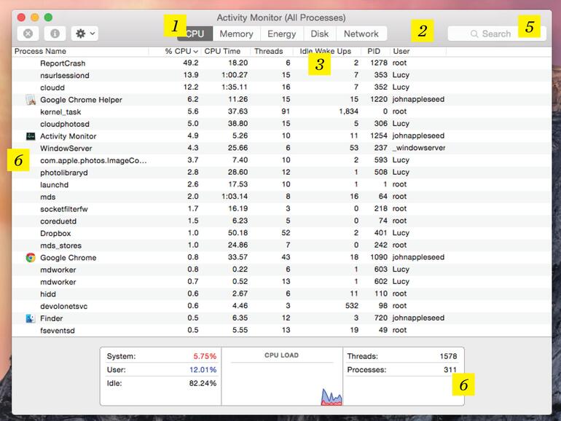This screenshot has width=561, height=421.
Task: Click the 1:35.11 CPU time cell
Action: [235, 87]
